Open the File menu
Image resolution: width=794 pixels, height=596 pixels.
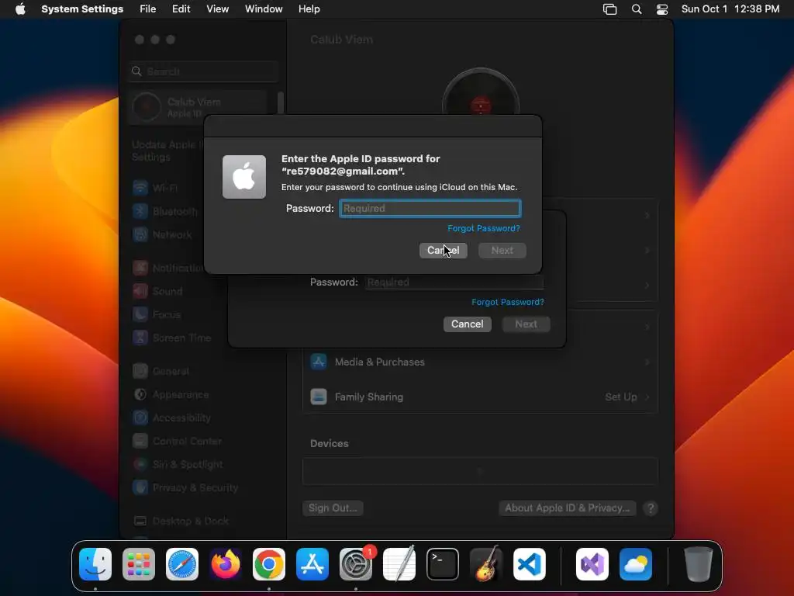click(148, 9)
